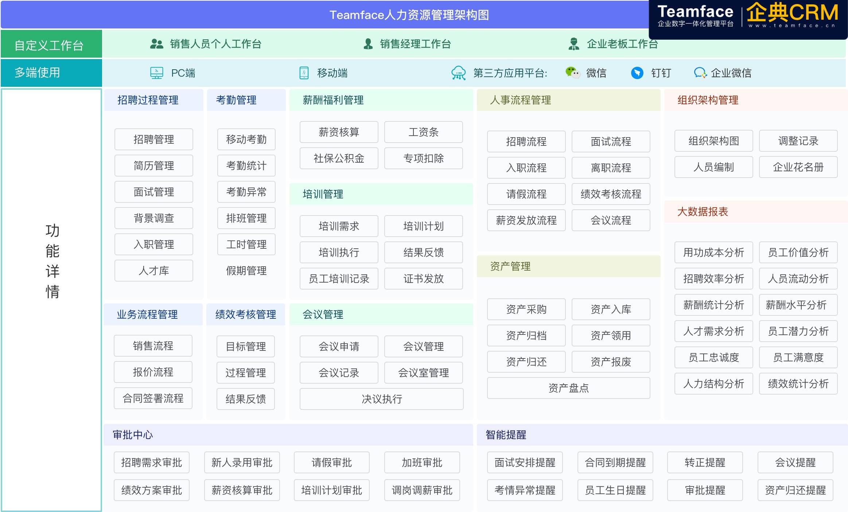Open 会议申请 under 会议管理
The height and width of the screenshot is (512, 848).
339,346
